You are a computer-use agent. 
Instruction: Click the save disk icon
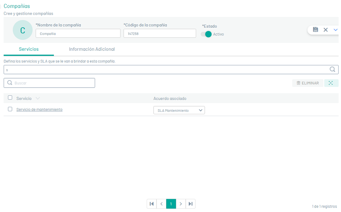316,30
